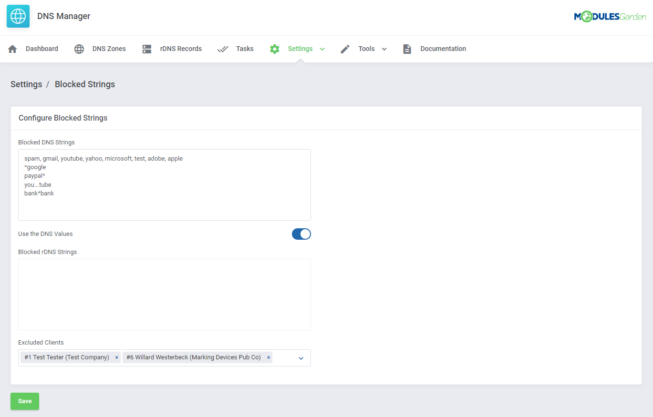Open the Tasks menu item

[x=245, y=48]
